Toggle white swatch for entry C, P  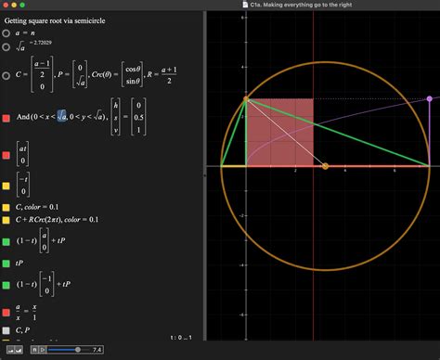pos(6,330)
